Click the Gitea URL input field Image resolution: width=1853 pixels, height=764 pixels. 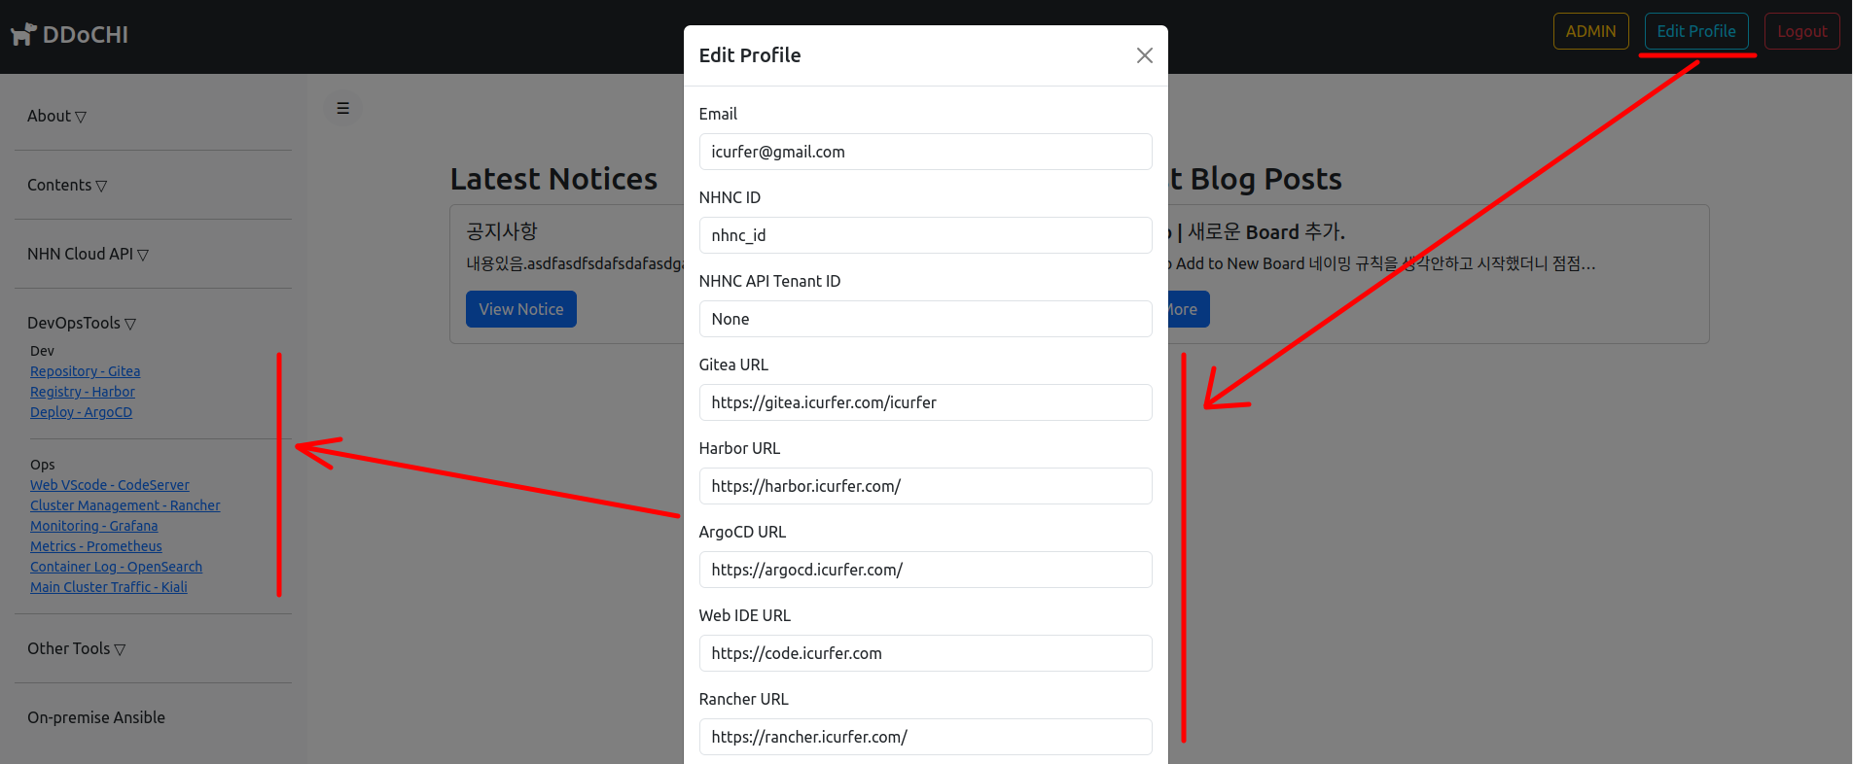tap(925, 402)
